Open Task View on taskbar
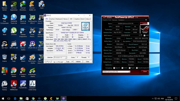The width and height of the screenshot is (180, 101). tap(9, 98)
